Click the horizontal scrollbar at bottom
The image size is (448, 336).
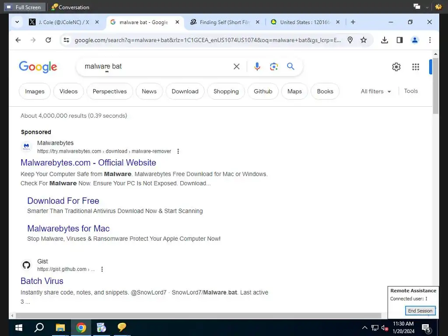(x=198, y=315)
